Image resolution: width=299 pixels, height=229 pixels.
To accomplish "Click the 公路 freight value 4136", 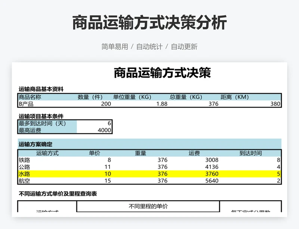I will pos(212,167).
